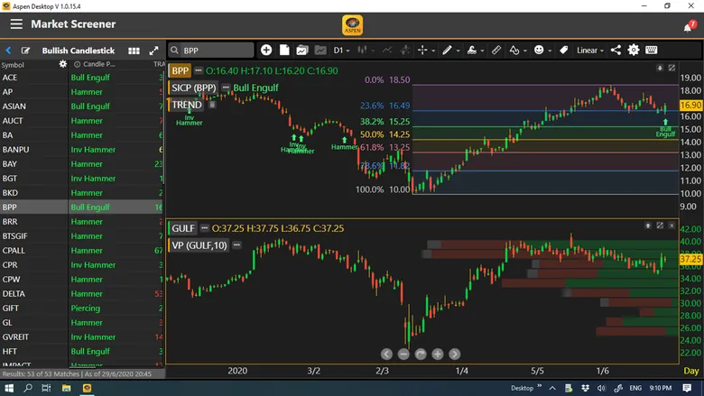Select the ACE row in screener

(82, 78)
